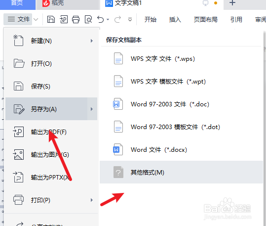This screenshot has width=266, height=226.
Task: Expand the 打印(P) submenu arrow
Action: click(92, 200)
